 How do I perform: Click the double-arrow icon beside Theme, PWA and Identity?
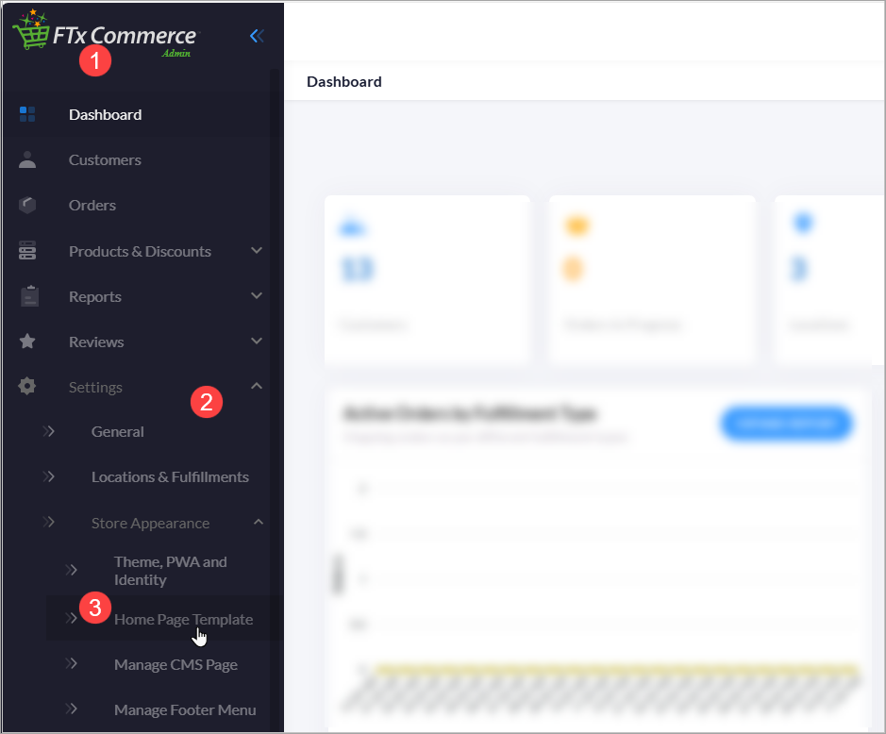[71, 570]
